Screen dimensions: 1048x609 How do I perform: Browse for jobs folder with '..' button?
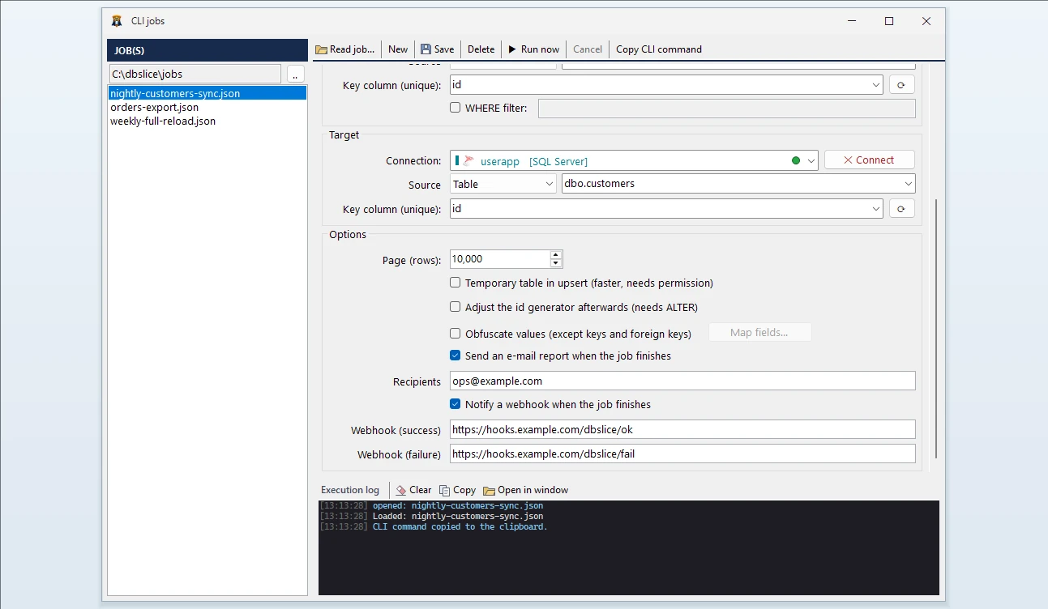point(295,74)
